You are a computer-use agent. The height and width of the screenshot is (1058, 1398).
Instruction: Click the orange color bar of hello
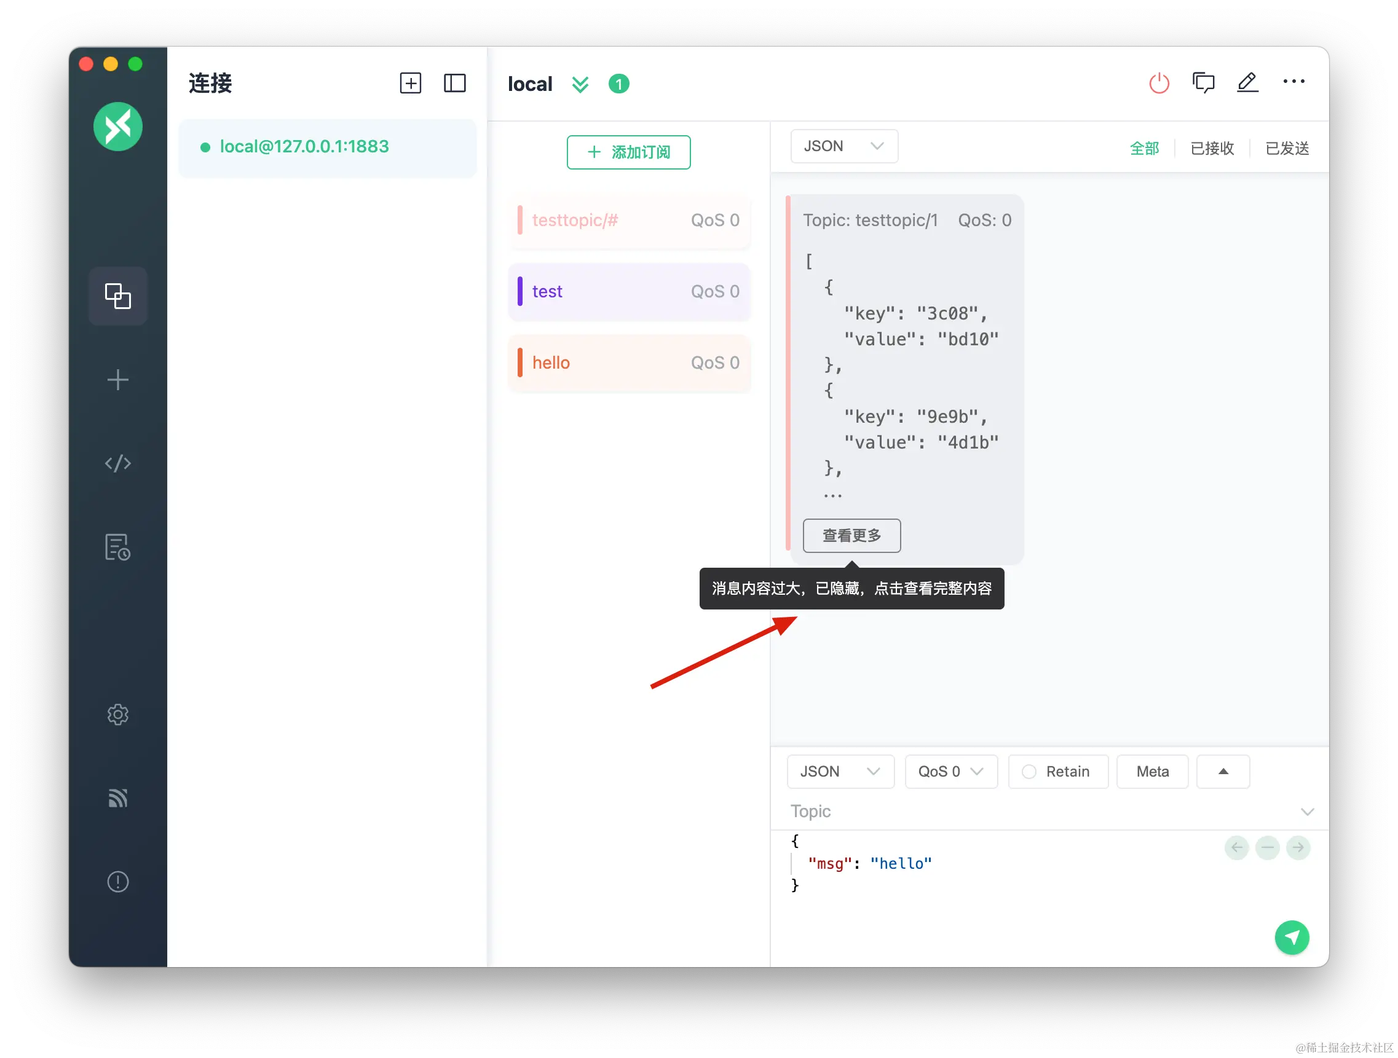click(519, 363)
